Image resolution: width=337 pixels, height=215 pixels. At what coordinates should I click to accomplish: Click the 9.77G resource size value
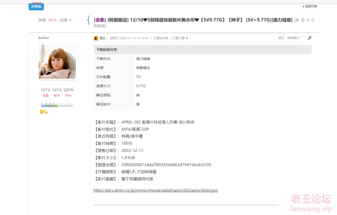pos(141,86)
